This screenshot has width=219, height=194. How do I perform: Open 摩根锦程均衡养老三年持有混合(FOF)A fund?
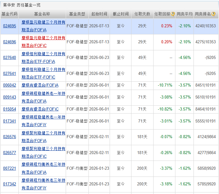coord(43,168)
